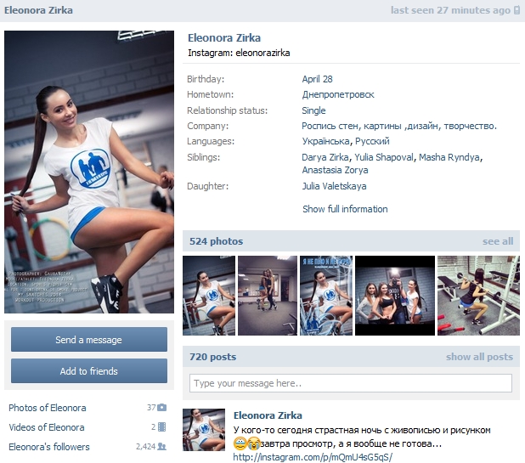Open the 720 posts header
Viewport: 525px width, 463px height.
[x=212, y=357]
